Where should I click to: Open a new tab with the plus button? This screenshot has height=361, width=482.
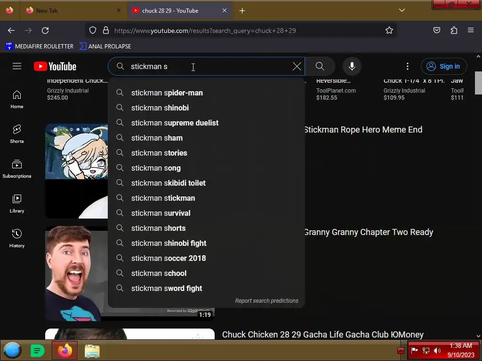click(x=242, y=11)
